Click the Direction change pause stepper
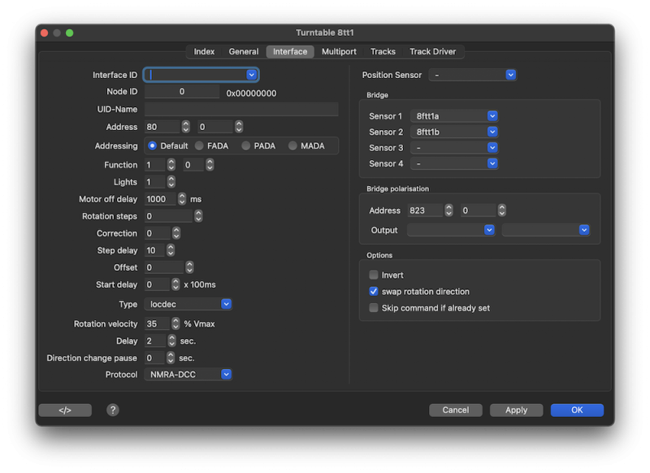Screen dimensions: 650x473 click(x=171, y=358)
